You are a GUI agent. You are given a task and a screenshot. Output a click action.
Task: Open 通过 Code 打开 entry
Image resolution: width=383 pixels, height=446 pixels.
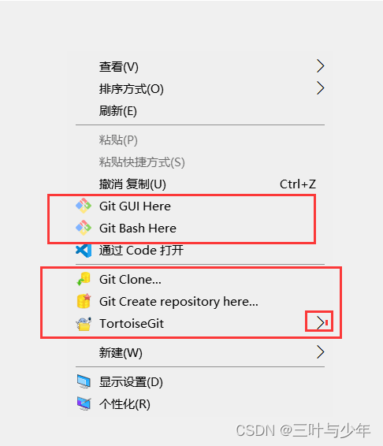click(199, 251)
